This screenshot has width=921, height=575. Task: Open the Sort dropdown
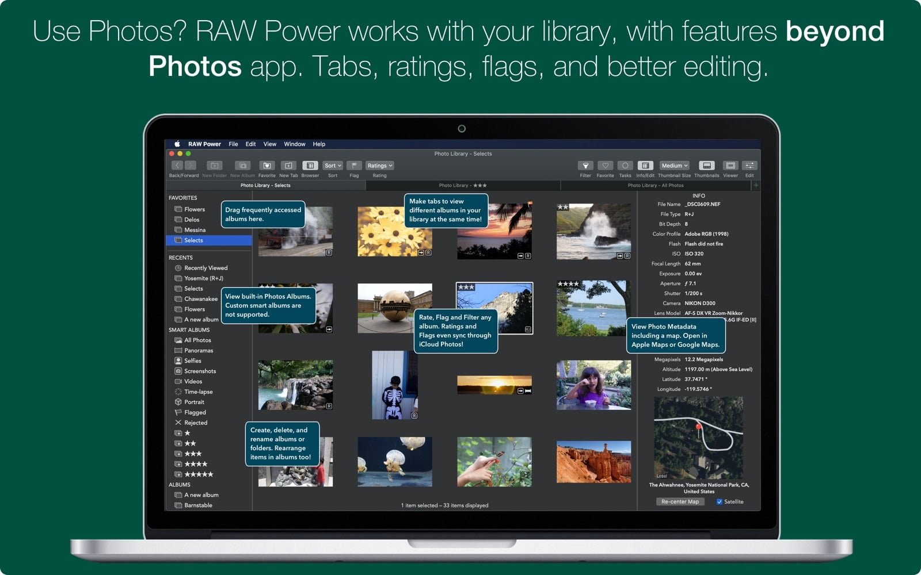(332, 166)
